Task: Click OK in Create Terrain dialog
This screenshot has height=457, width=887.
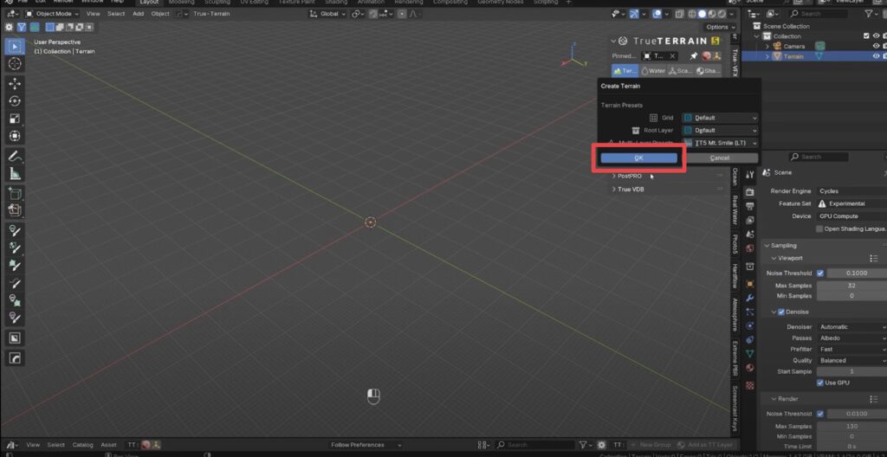Action: (x=638, y=158)
